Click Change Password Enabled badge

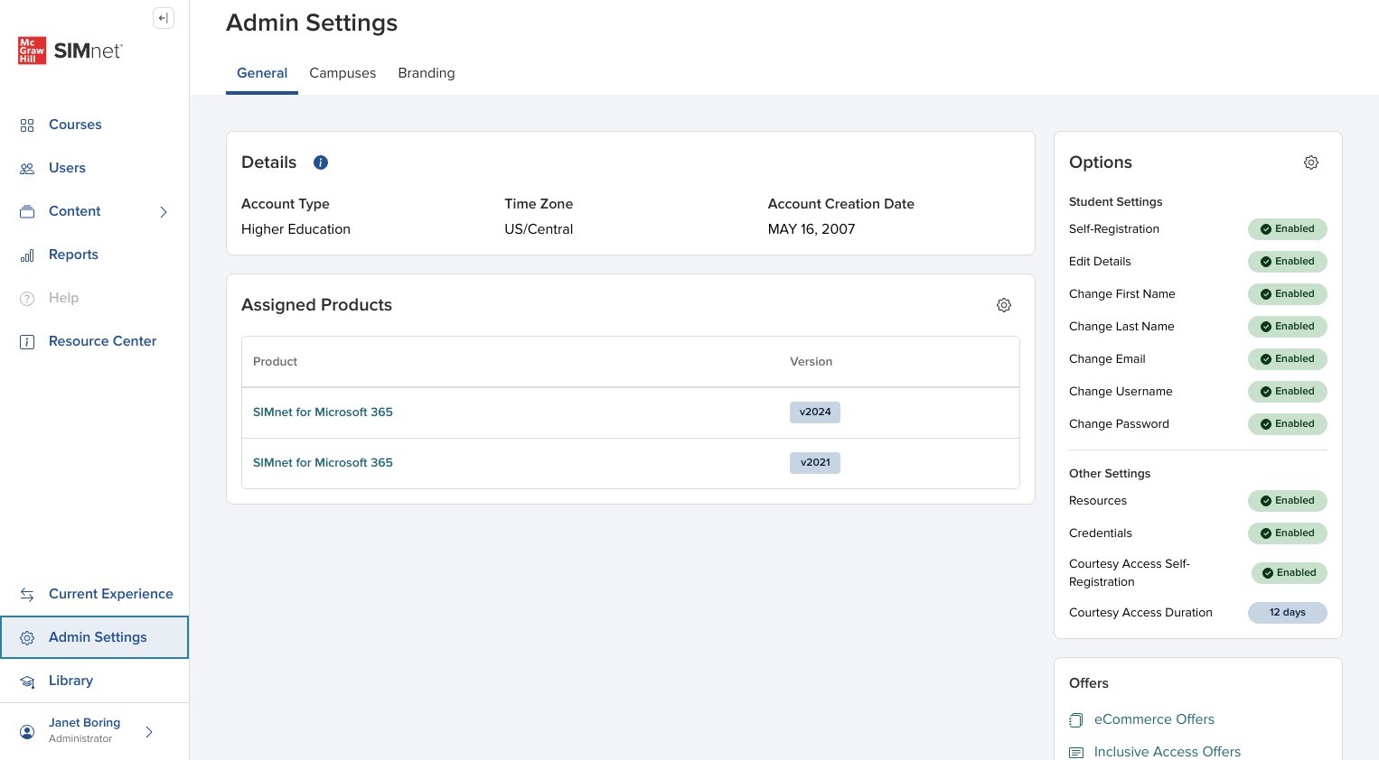tap(1288, 424)
